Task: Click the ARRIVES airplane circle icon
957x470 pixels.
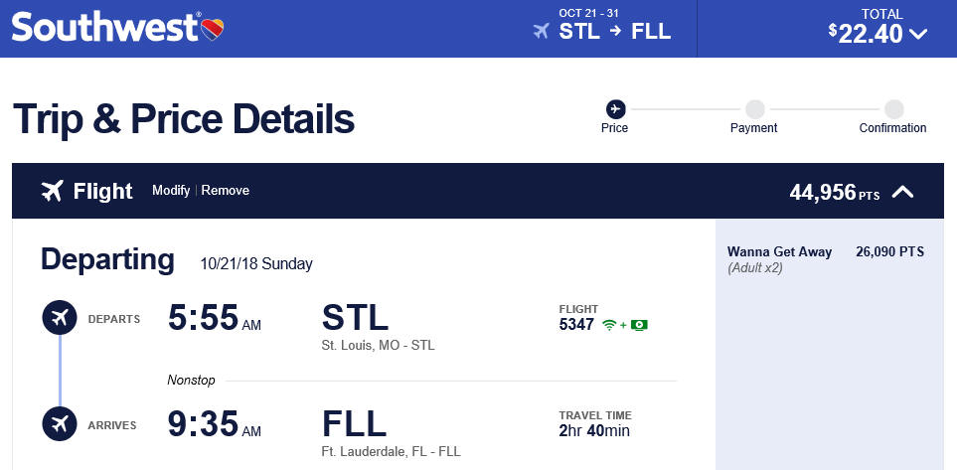Action: [x=60, y=423]
